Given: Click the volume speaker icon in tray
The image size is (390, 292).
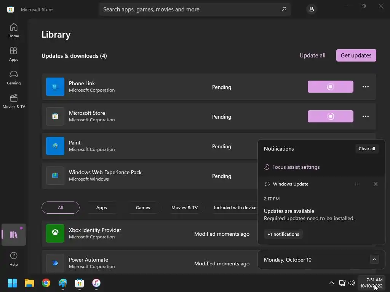Looking at the screenshot, I should click(x=352, y=283).
